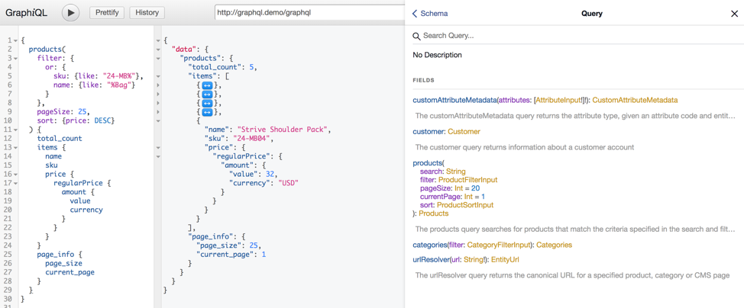Collapse the filter block at line 3
Image resolution: width=744 pixels, height=308 pixels.
click(x=15, y=59)
